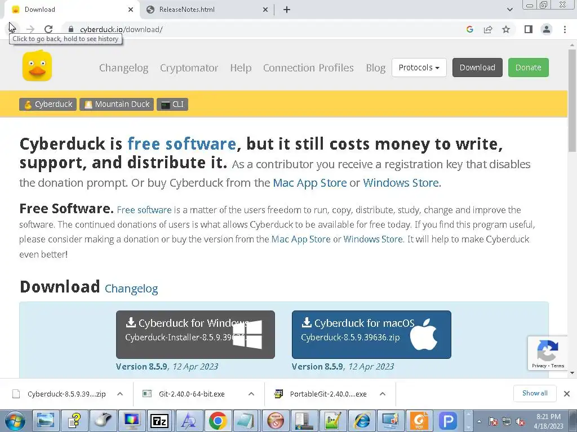Close the downloads bar
Viewport: 577px width, 432px height.
click(x=567, y=394)
